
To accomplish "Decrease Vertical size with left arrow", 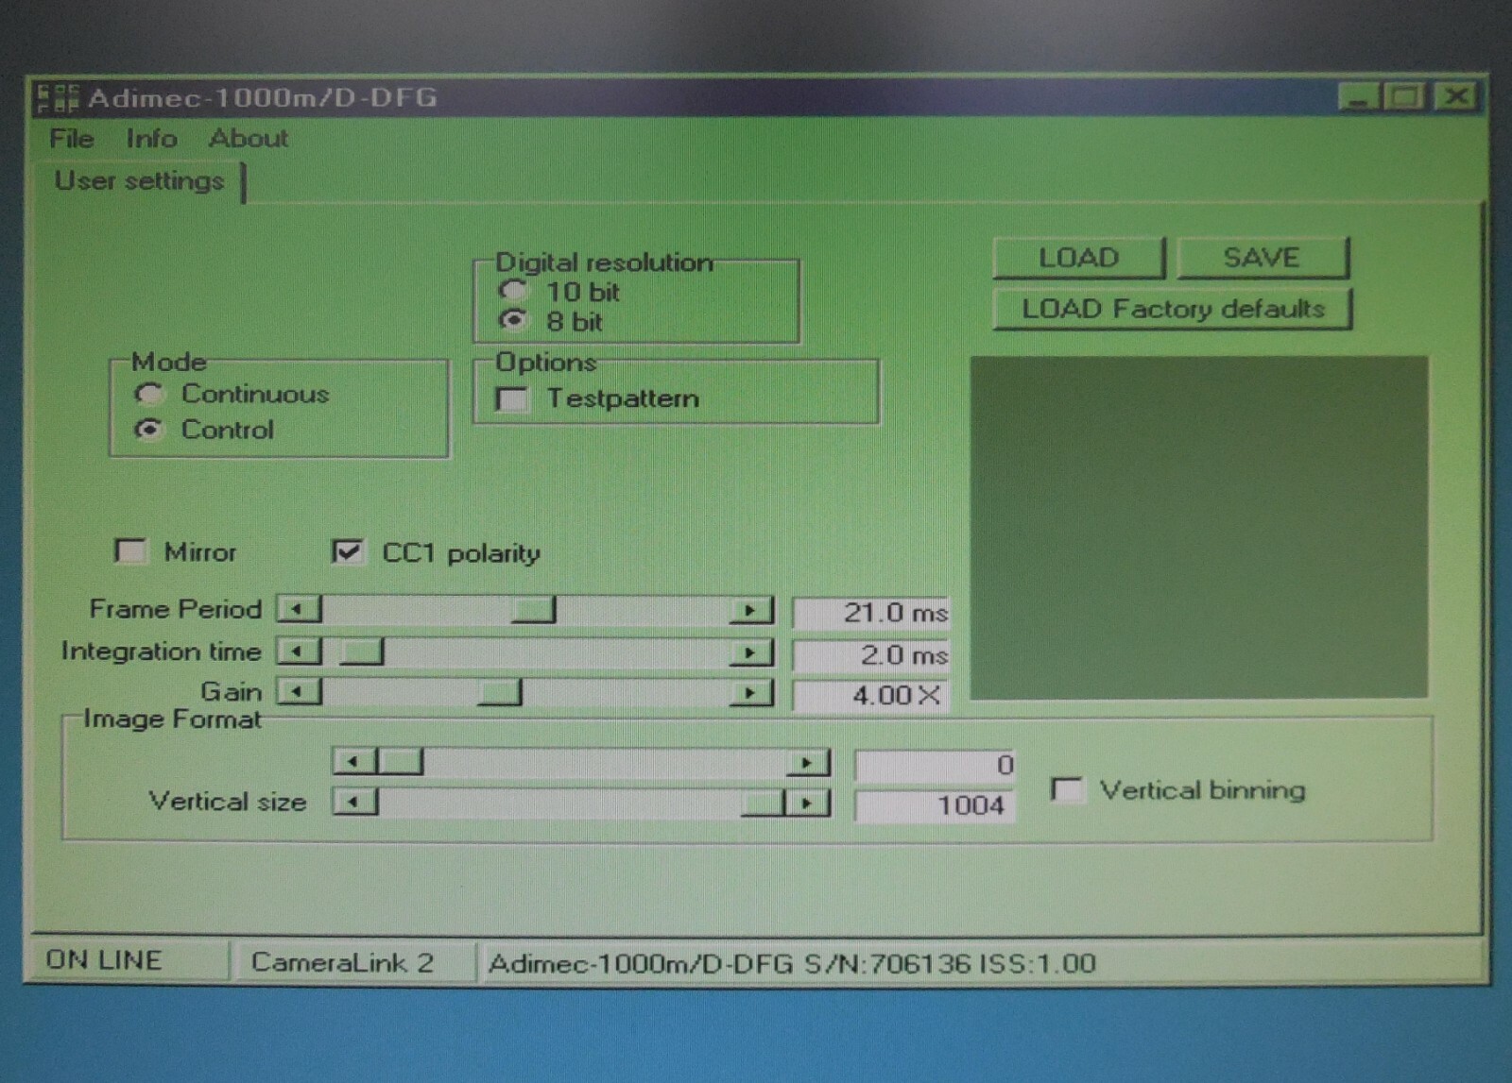I will (x=354, y=802).
